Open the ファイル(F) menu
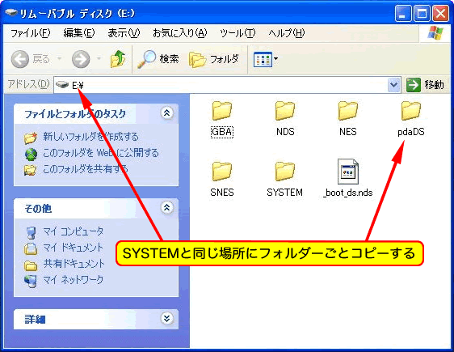 pos(31,33)
